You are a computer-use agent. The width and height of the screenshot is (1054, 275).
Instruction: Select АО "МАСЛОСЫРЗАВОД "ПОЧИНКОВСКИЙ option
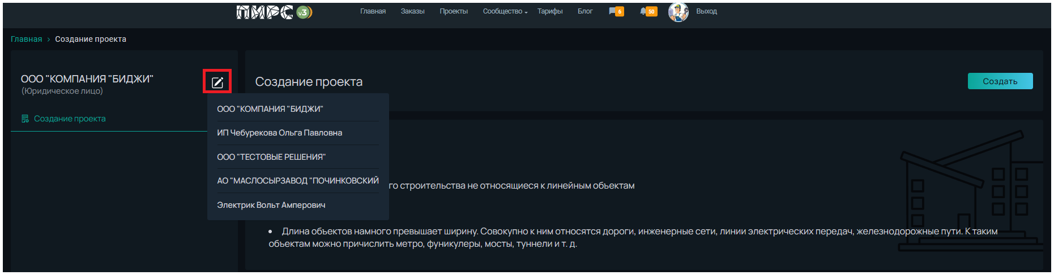pos(298,181)
